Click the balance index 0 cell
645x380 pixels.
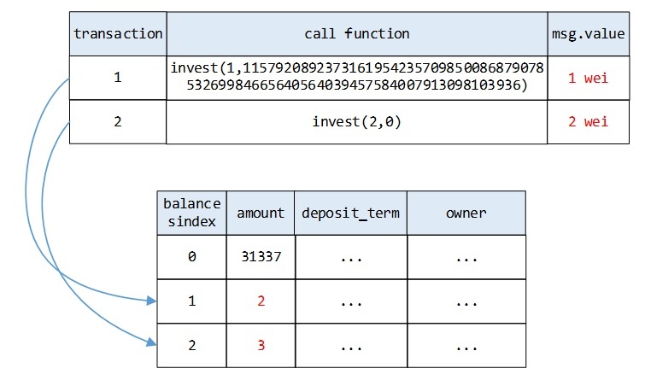coord(191,256)
